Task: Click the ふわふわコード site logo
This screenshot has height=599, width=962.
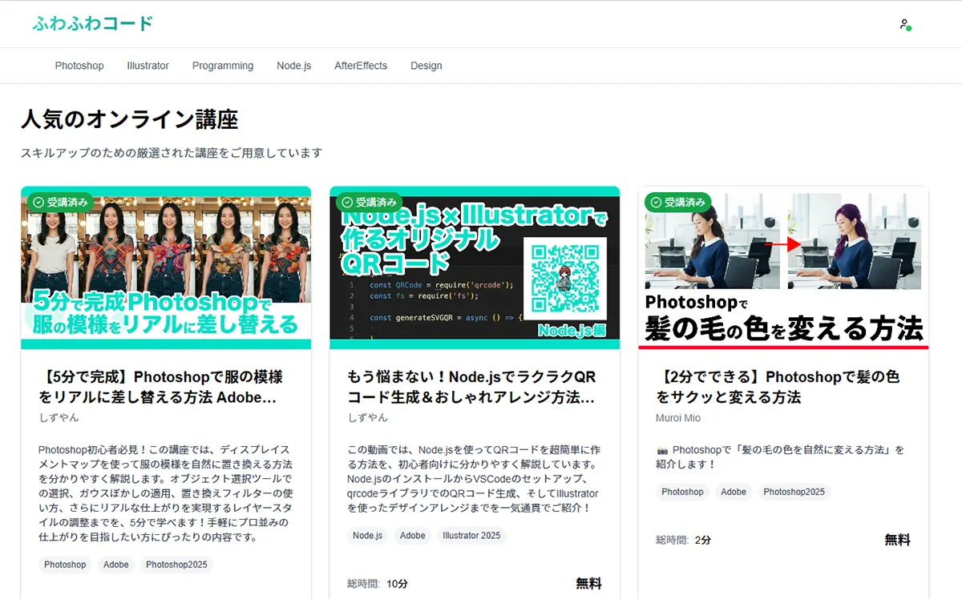Action: click(x=92, y=23)
